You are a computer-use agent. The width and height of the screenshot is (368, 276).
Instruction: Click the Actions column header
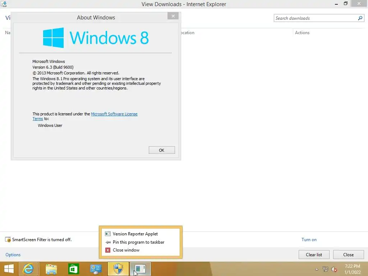pos(302,33)
